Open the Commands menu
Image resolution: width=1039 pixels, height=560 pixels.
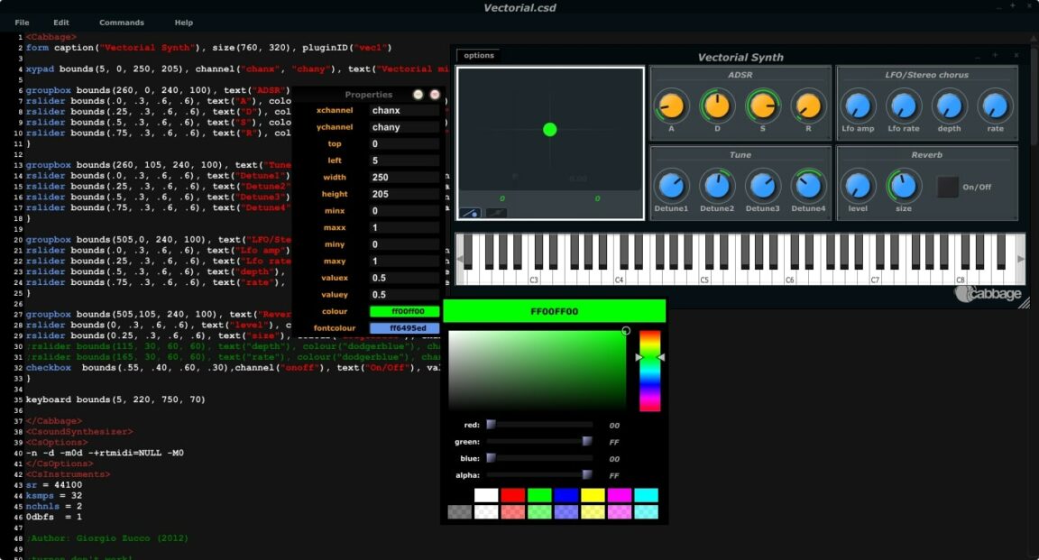pos(122,22)
